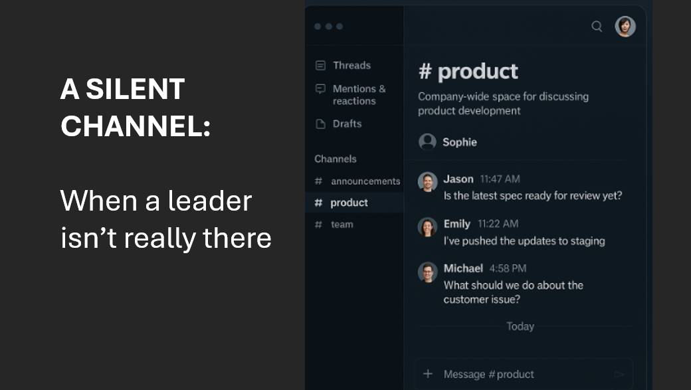Click the Drafts document icon

[x=320, y=124]
